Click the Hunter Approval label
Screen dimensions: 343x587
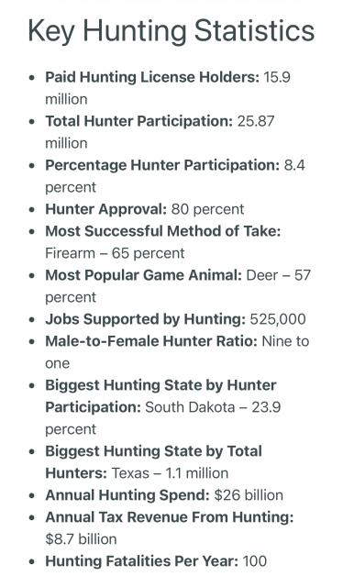click(105, 209)
